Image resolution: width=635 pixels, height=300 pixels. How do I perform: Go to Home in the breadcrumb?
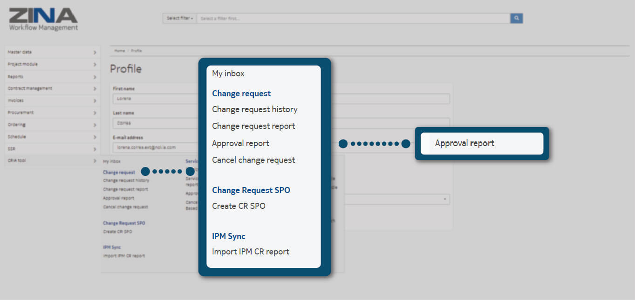(x=120, y=51)
